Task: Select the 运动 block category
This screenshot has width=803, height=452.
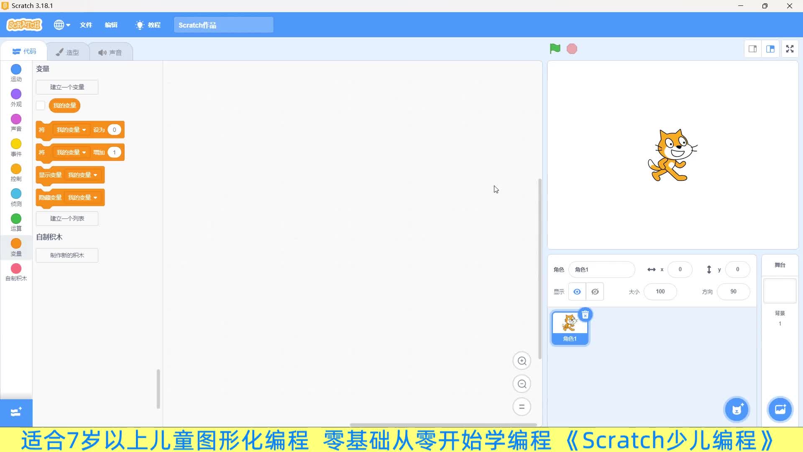Action: point(16,73)
